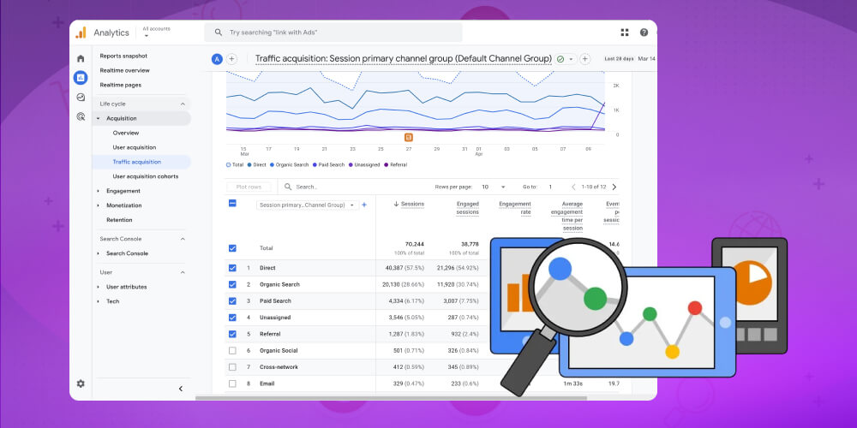Uncheck the Paid Search row checkbox
Image resolution: width=857 pixels, height=428 pixels.
[x=232, y=300]
